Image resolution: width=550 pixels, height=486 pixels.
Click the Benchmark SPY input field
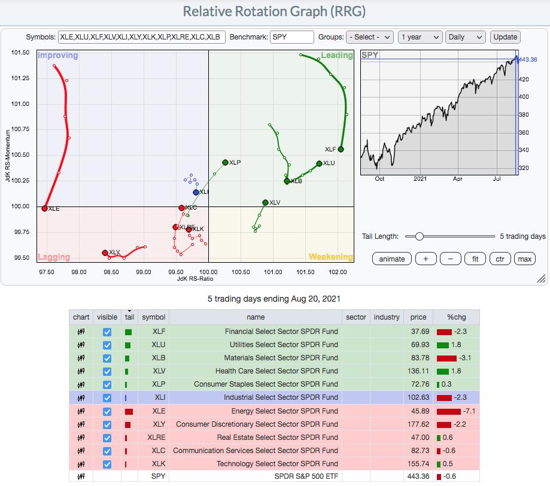click(292, 37)
